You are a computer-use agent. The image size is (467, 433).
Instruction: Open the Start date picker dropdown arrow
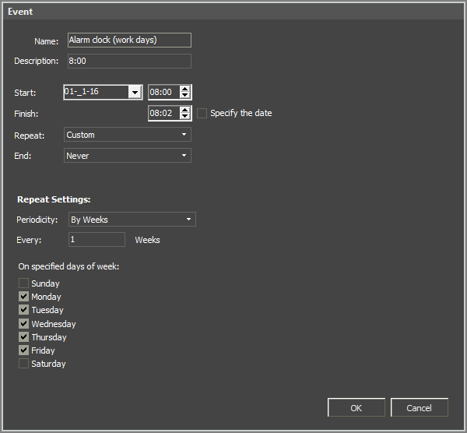click(135, 93)
